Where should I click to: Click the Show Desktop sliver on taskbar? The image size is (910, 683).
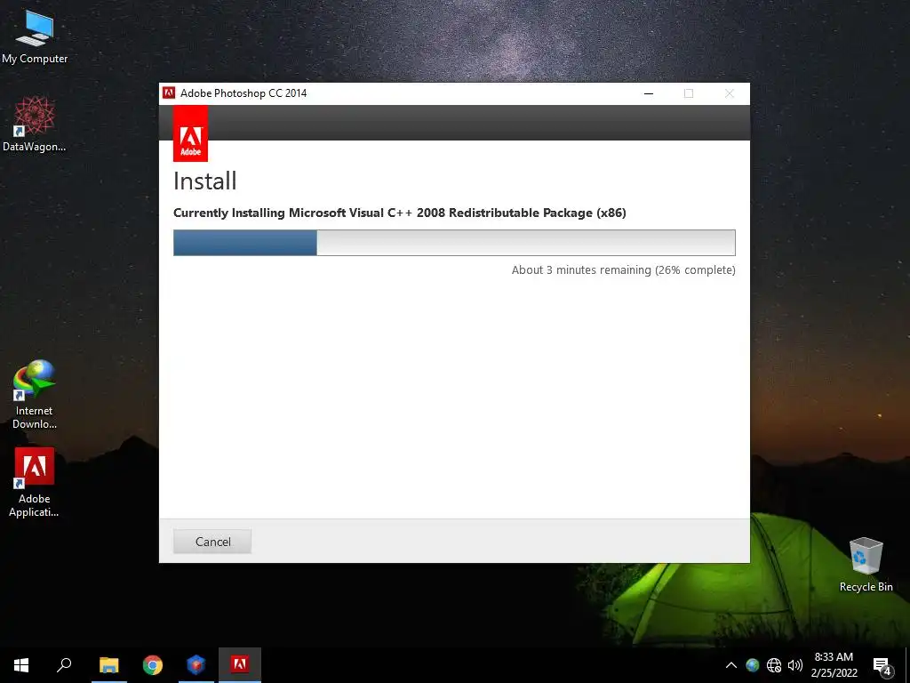907,665
